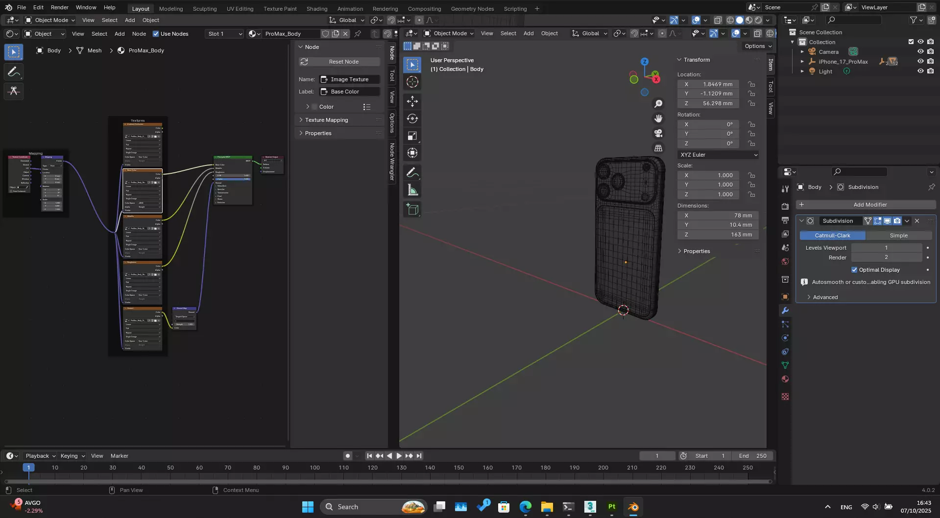Click the End frame 250 field
The image size is (940, 518).
point(753,456)
